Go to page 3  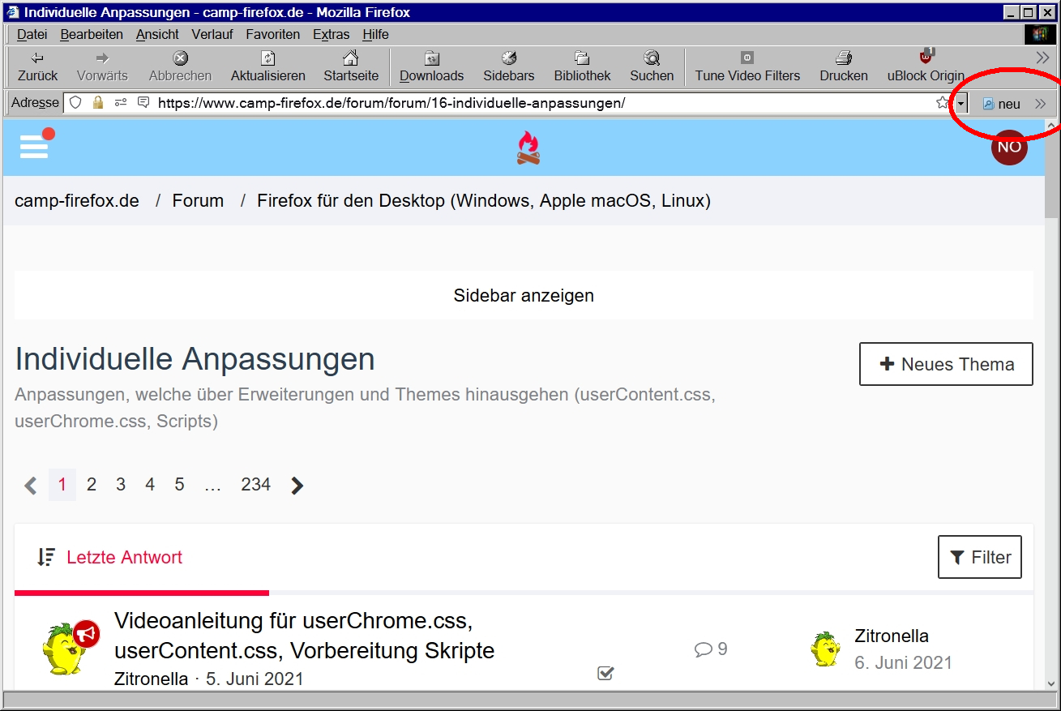click(121, 485)
